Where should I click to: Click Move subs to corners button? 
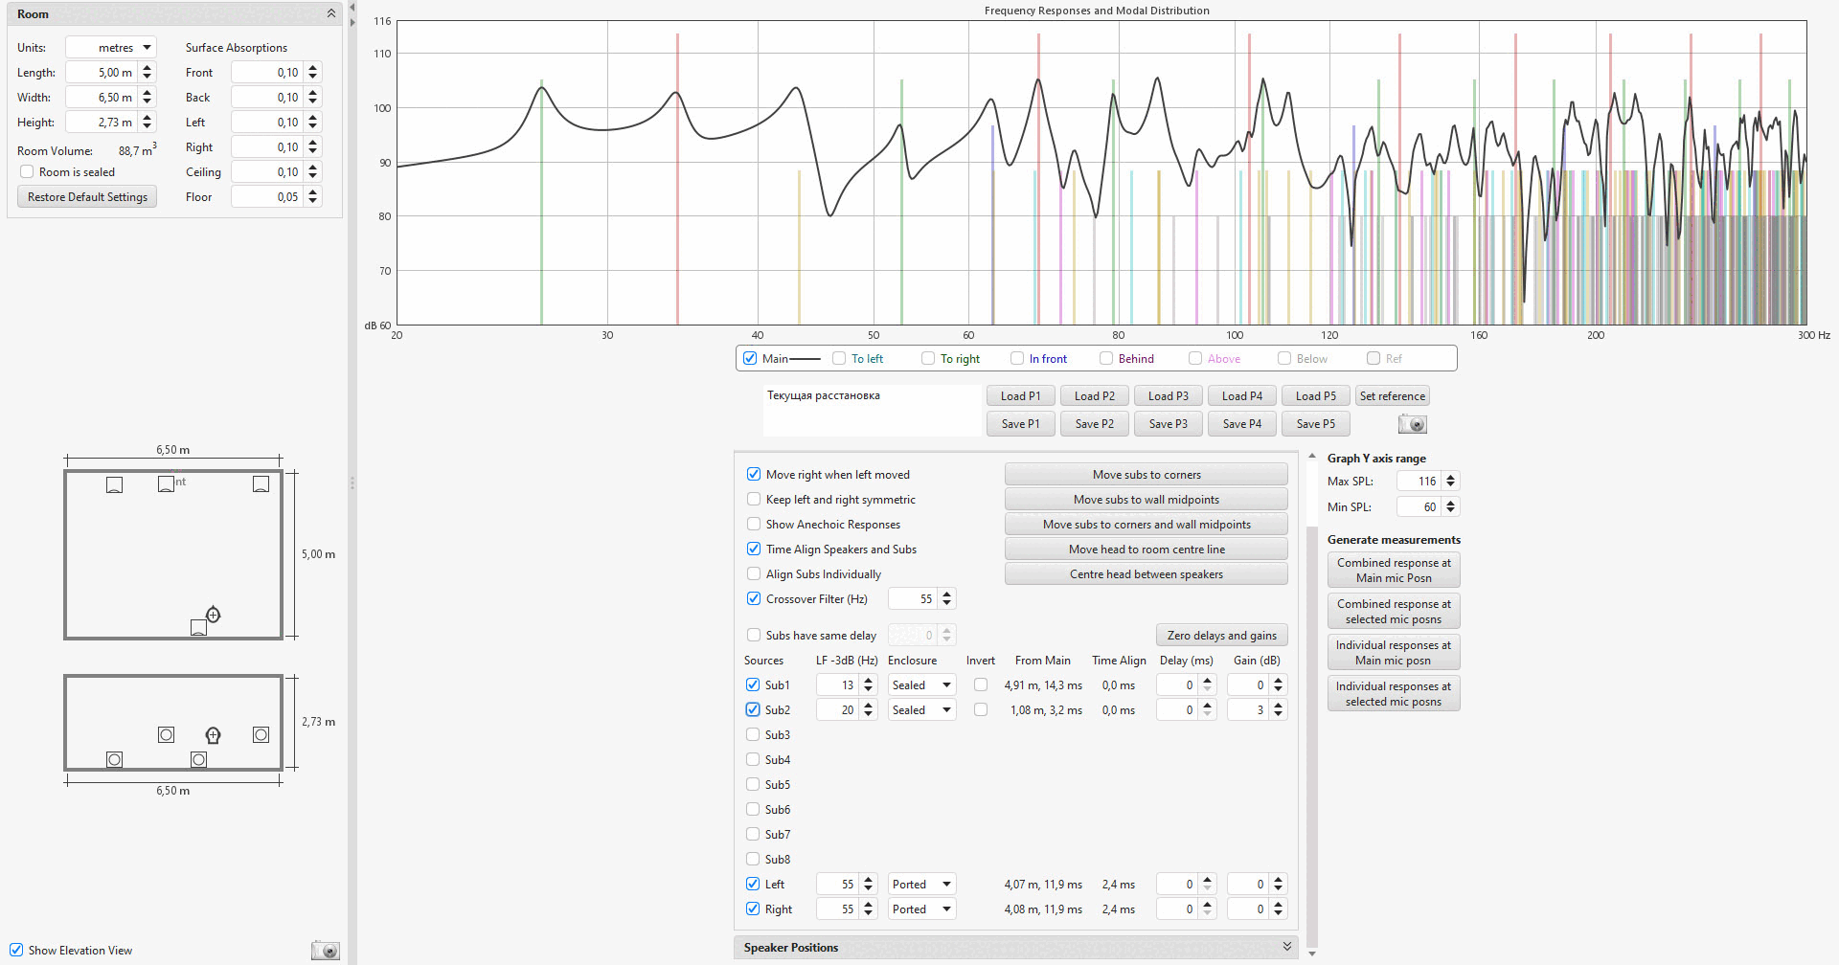(x=1146, y=475)
